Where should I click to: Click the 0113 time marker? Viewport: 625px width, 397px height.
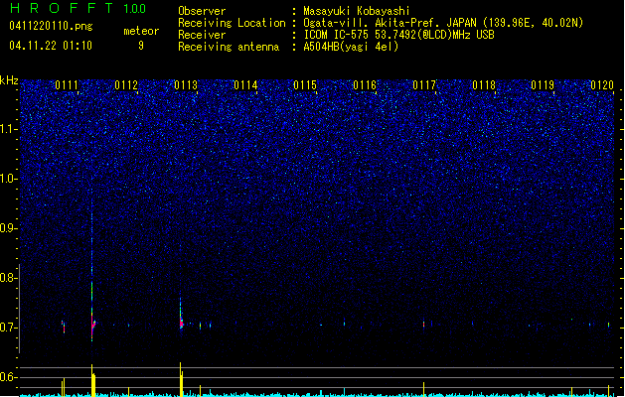point(186,85)
